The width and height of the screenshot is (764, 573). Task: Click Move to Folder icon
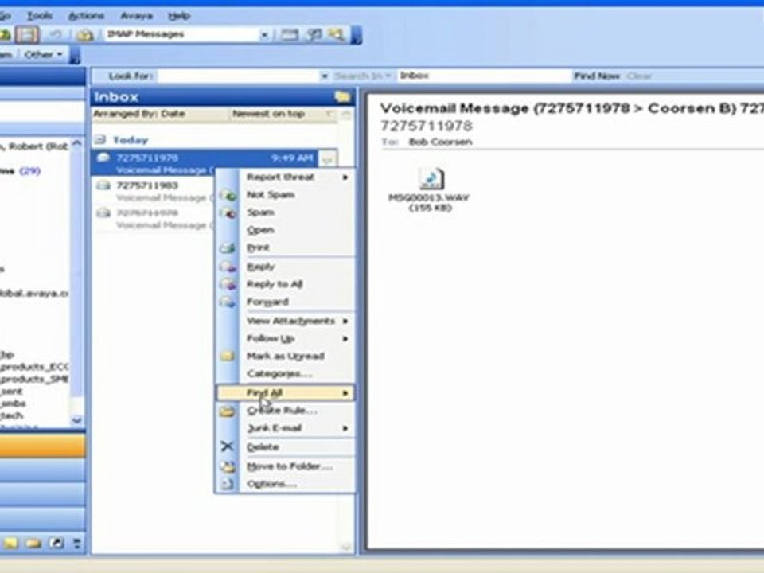click(x=228, y=466)
